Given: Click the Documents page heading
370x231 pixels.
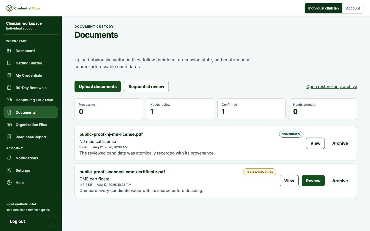Looking at the screenshot, I should tap(96, 35).
